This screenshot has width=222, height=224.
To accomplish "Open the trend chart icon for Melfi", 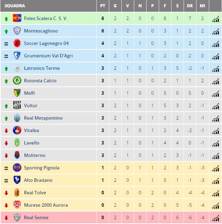I will 215,93.
